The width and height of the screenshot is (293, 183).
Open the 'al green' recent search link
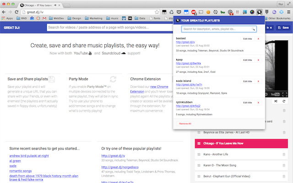point(15,161)
